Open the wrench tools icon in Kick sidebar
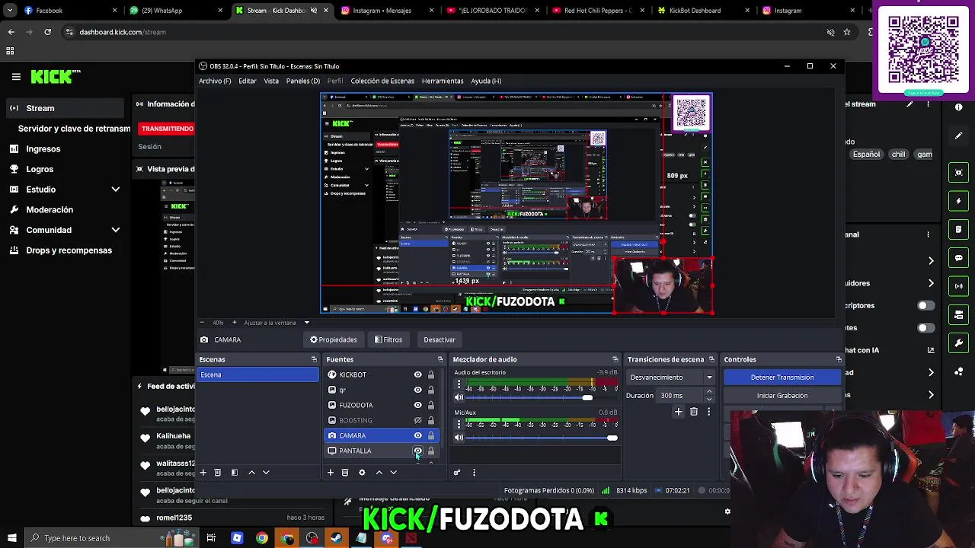975x548 pixels. point(959,343)
